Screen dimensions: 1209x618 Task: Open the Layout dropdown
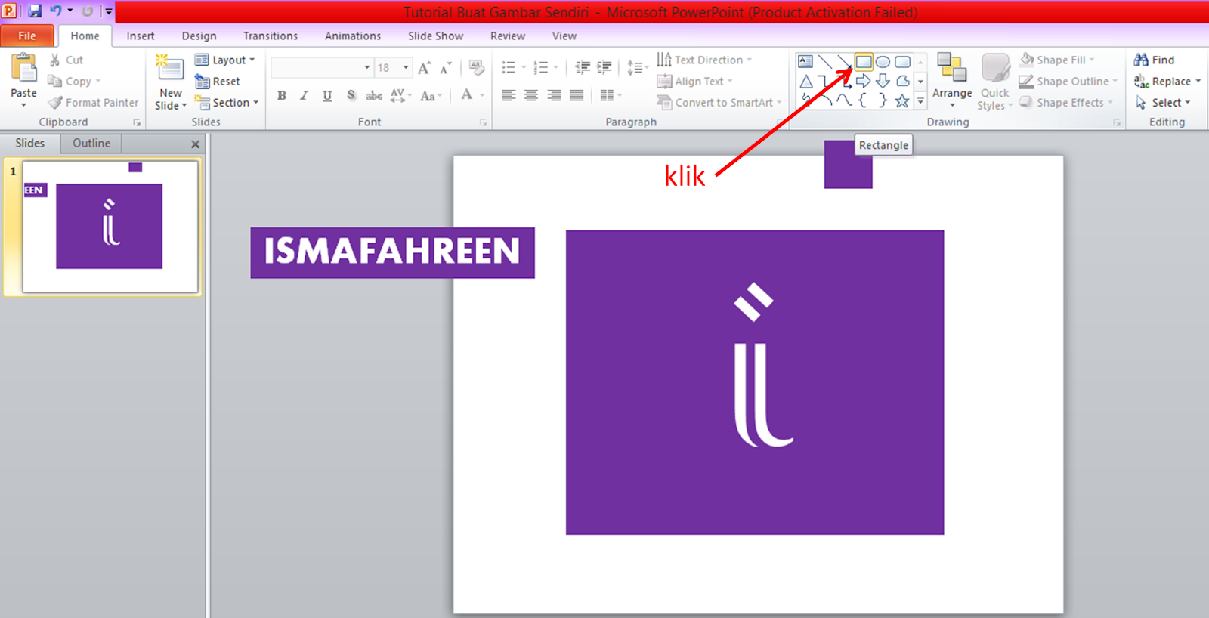click(x=225, y=60)
